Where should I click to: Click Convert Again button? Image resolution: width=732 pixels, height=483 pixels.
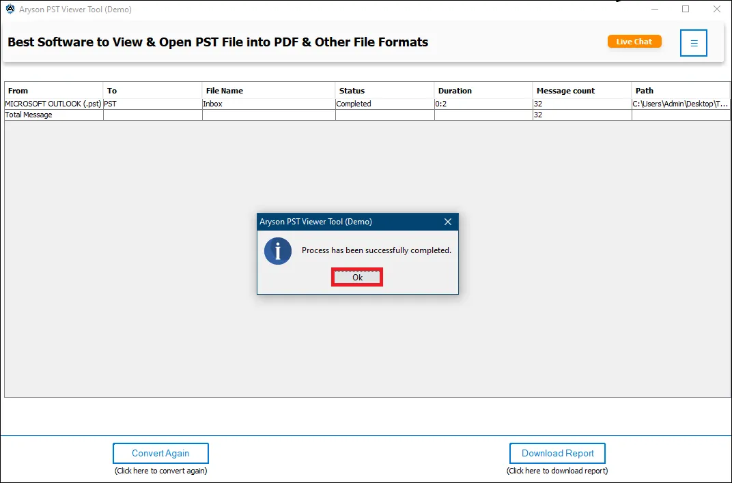(160, 453)
